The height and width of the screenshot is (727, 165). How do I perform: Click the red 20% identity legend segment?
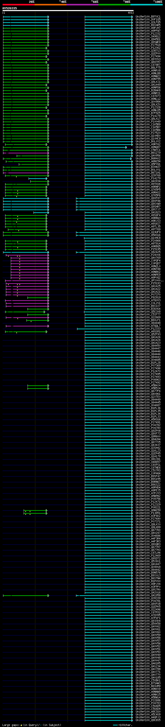(x=19, y=5)
